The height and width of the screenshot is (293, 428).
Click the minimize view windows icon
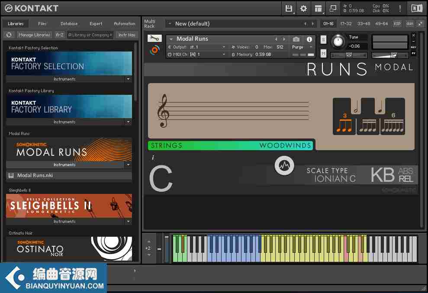point(333,9)
